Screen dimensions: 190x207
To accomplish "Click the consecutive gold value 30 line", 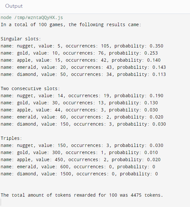I will tap(79, 103).
